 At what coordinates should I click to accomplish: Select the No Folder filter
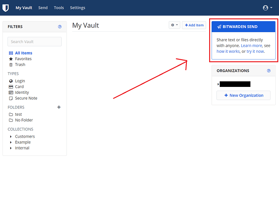coord(21,120)
